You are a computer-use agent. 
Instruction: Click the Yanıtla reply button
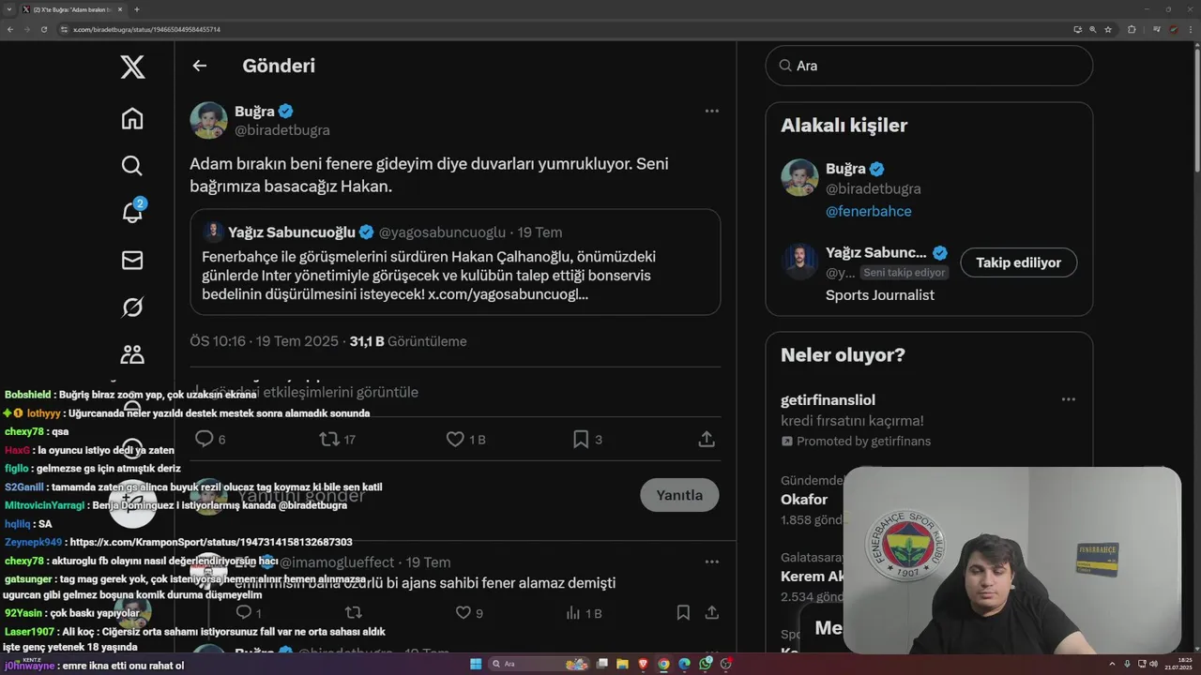tap(679, 495)
